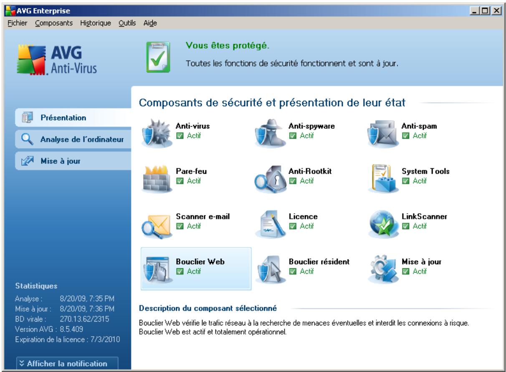Expand the Afficher la notification panel
Screen dimensions: 506x372
[x=67, y=364]
